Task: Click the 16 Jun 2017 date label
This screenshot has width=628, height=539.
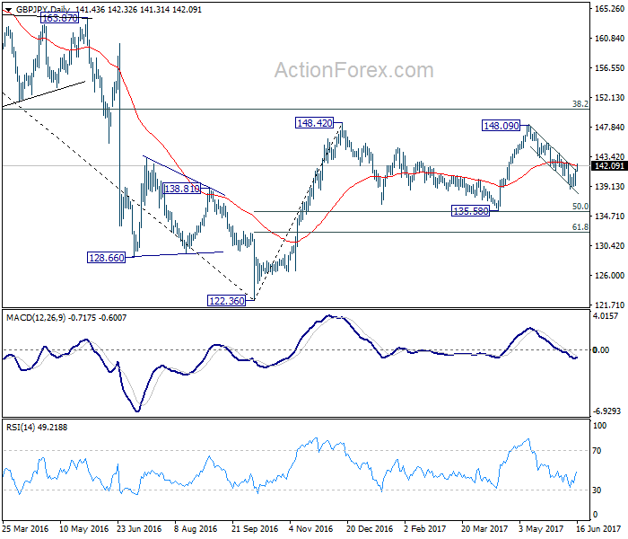Action: pos(599,528)
